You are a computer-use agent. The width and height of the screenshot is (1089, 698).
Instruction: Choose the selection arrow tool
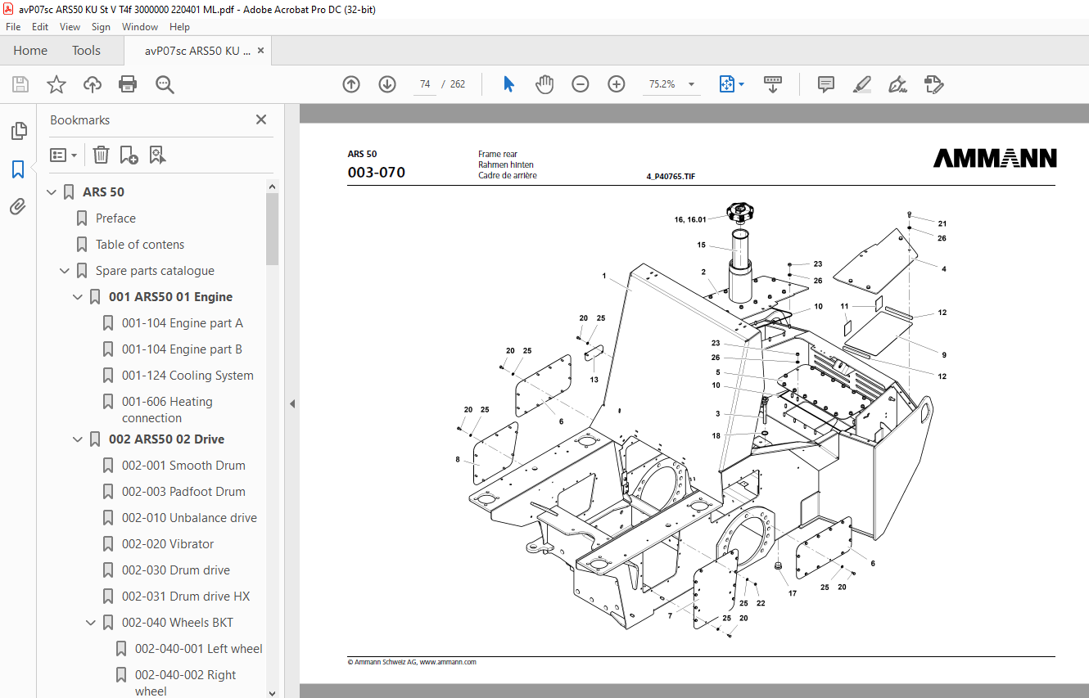508,84
